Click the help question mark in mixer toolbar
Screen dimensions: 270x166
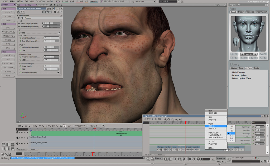[x=103, y=126]
